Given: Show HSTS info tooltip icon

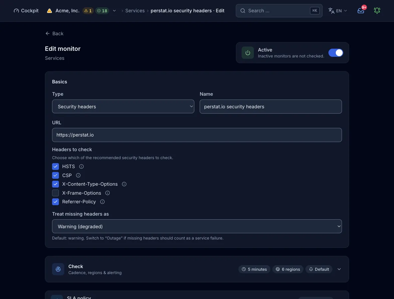Looking at the screenshot, I should tap(82, 166).
